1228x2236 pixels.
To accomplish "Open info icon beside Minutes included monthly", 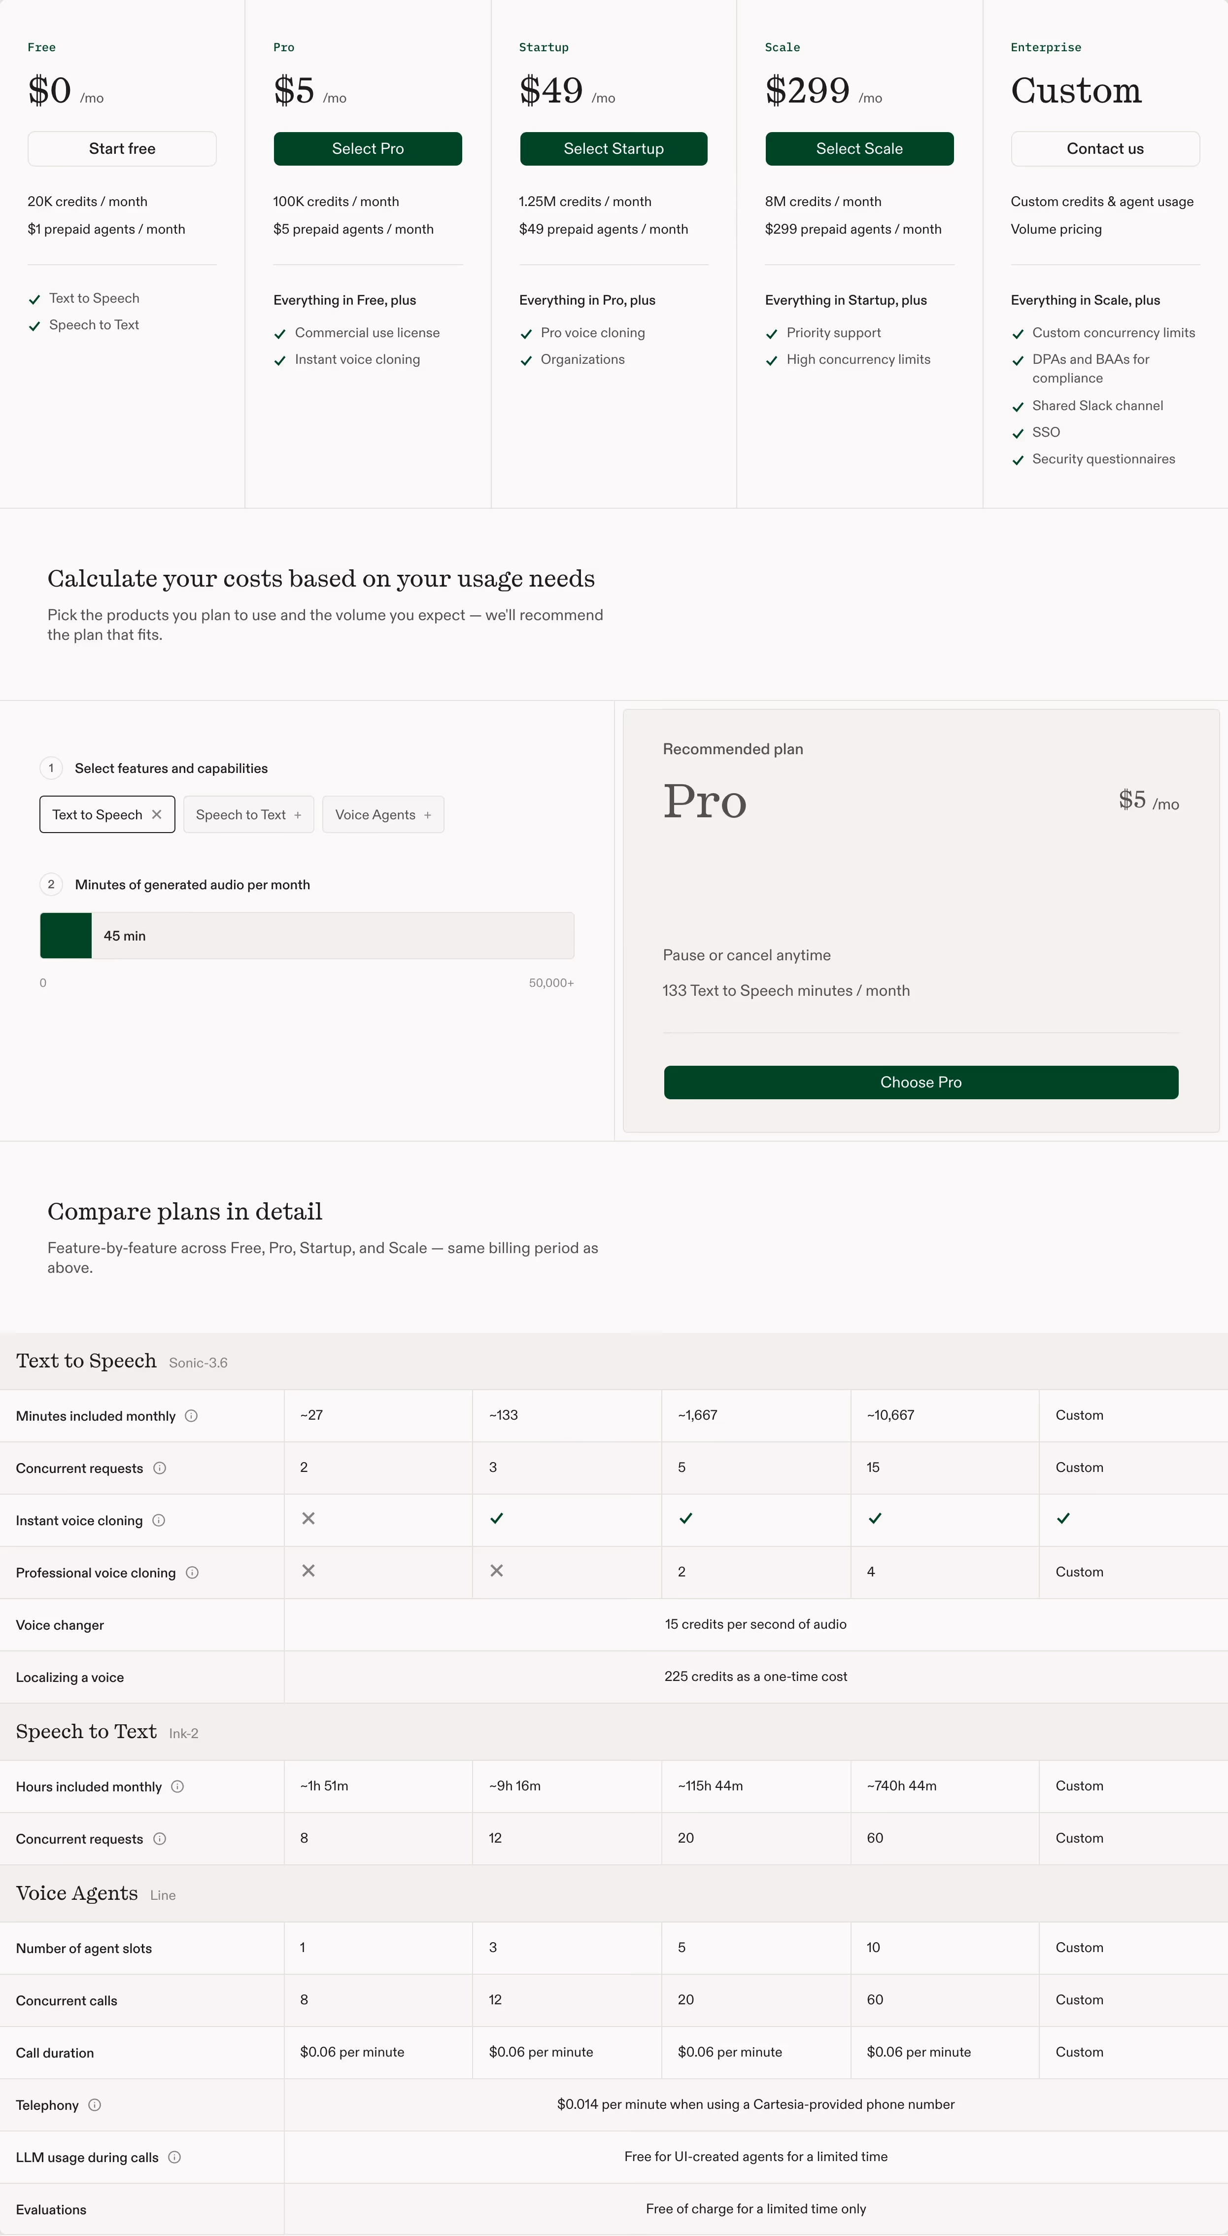I will 192,1416.
